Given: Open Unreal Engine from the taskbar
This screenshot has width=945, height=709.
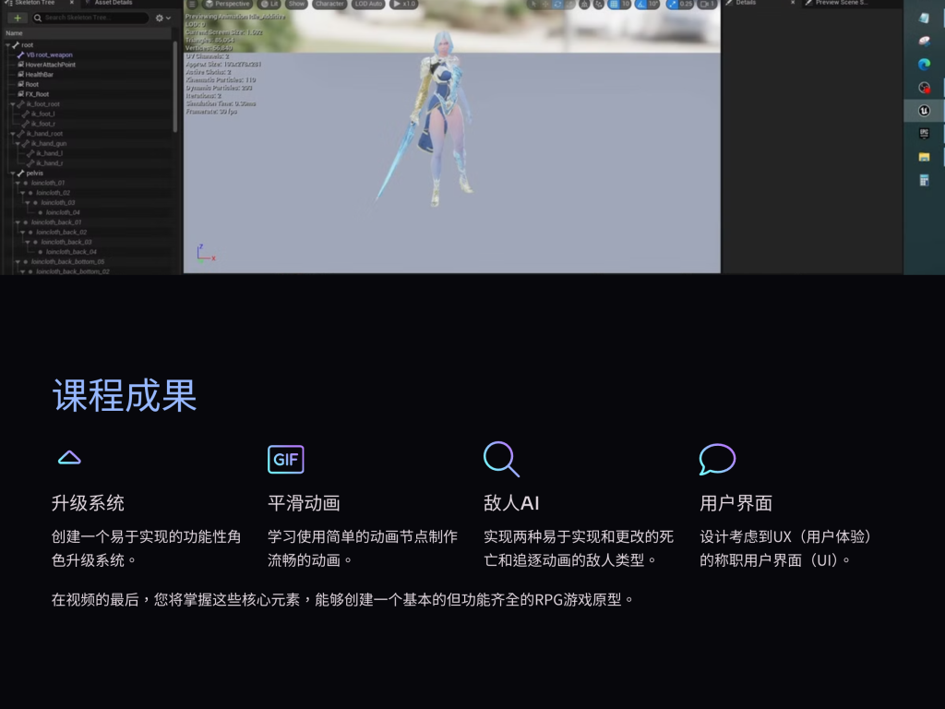Looking at the screenshot, I should click(x=924, y=111).
